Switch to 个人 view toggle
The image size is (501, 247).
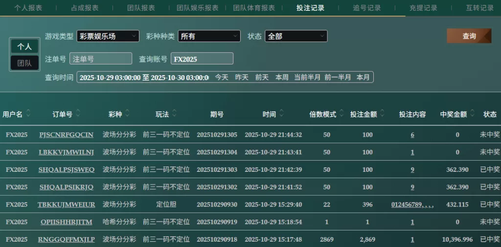coord(24,46)
